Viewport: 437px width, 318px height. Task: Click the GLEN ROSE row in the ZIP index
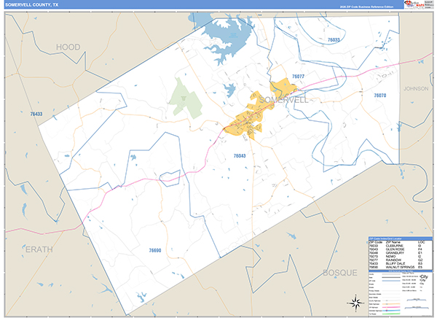[x=400, y=249]
